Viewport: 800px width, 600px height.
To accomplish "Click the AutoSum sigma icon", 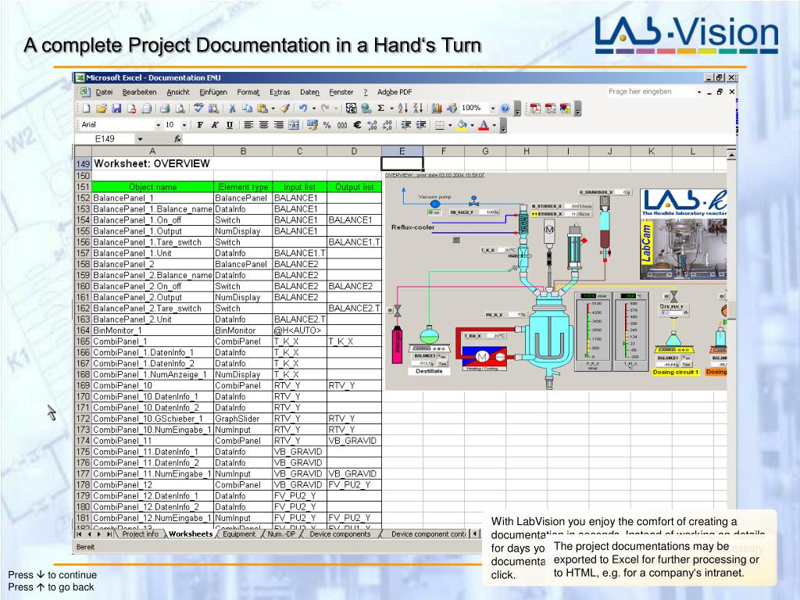I will (x=380, y=108).
